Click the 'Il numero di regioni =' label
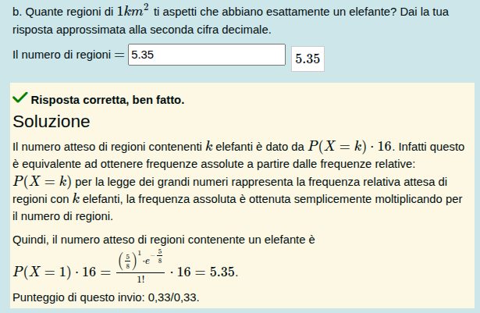The image size is (480, 313). pyautogui.click(x=69, y=55)
